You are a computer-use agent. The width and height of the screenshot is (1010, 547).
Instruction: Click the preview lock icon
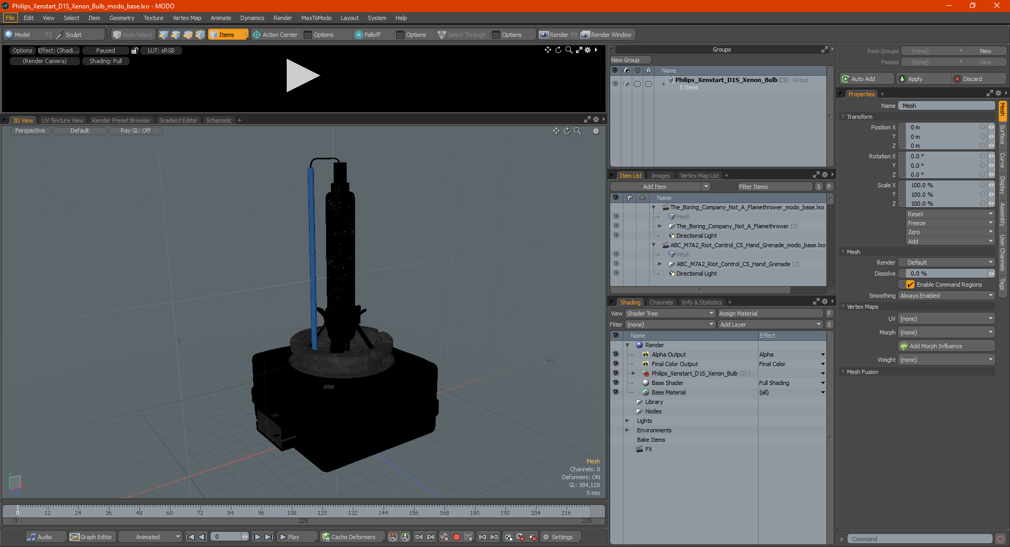pos(135,50)
